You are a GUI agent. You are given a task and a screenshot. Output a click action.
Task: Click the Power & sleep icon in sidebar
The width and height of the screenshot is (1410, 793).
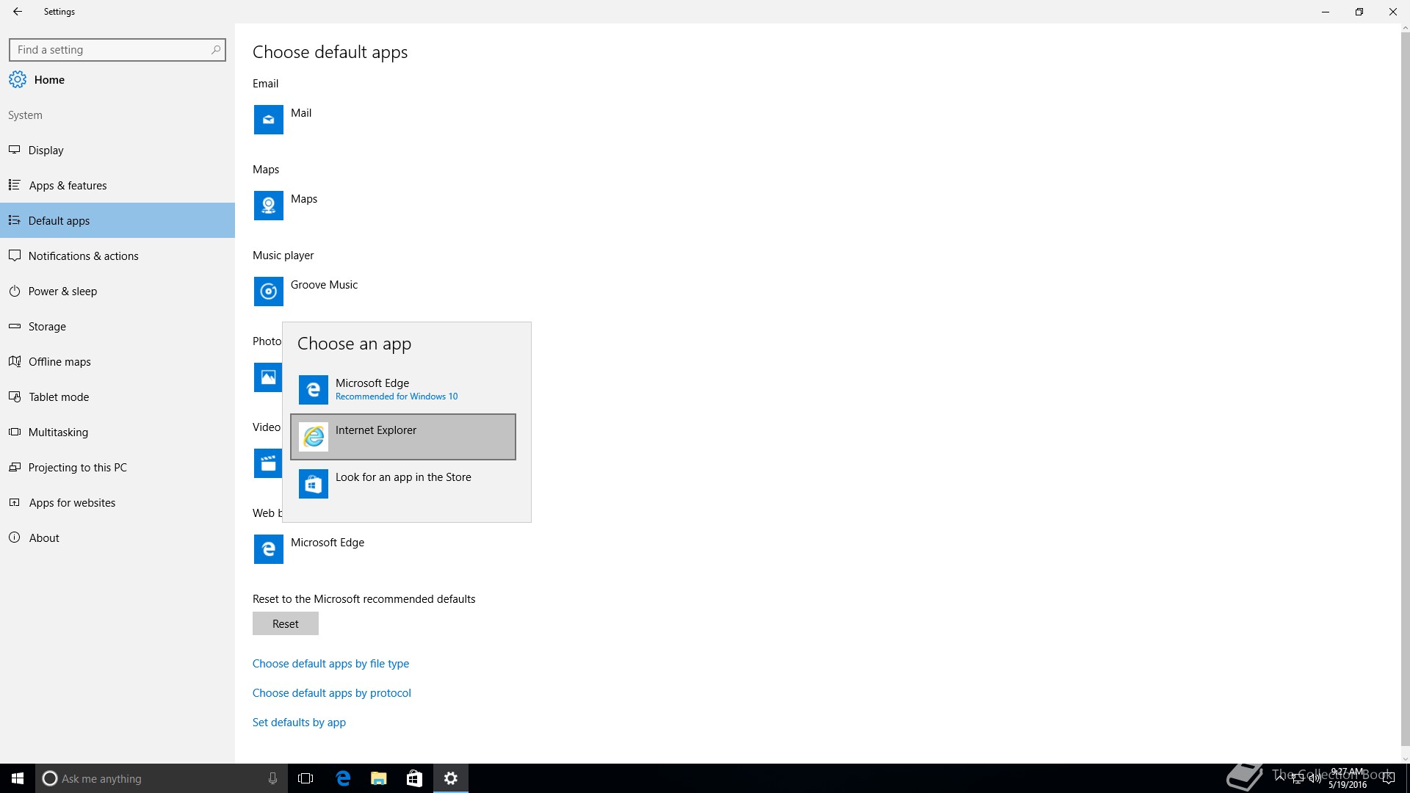(x=14, y=291)
